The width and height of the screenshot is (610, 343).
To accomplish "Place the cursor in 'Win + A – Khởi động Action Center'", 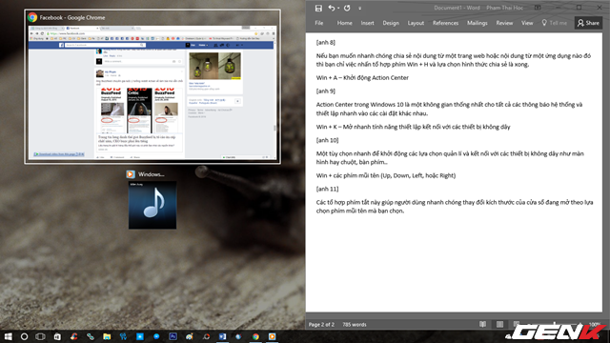I will [362, 77].
